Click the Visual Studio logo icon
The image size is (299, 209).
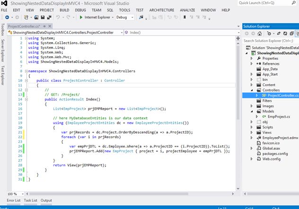pyautogui.click(x=5, y=3)
